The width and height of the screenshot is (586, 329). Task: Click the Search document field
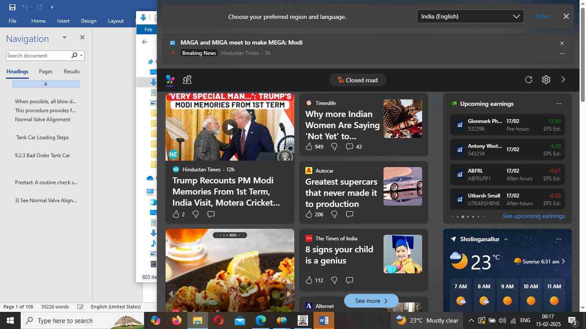(x=38, y=56)
